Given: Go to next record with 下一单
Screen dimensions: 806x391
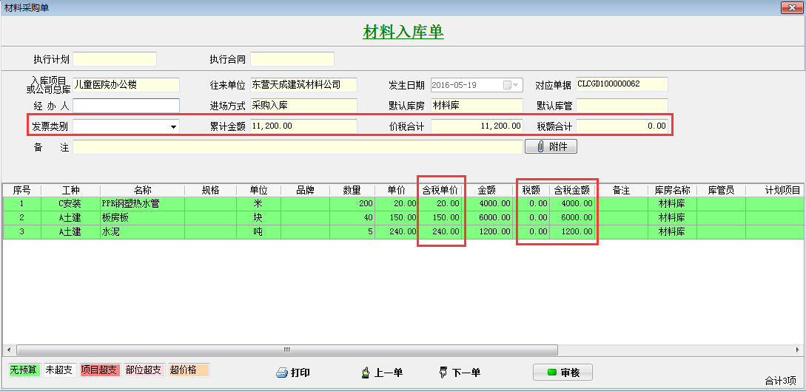Looking at the screenshot, I should pos(460,373).
